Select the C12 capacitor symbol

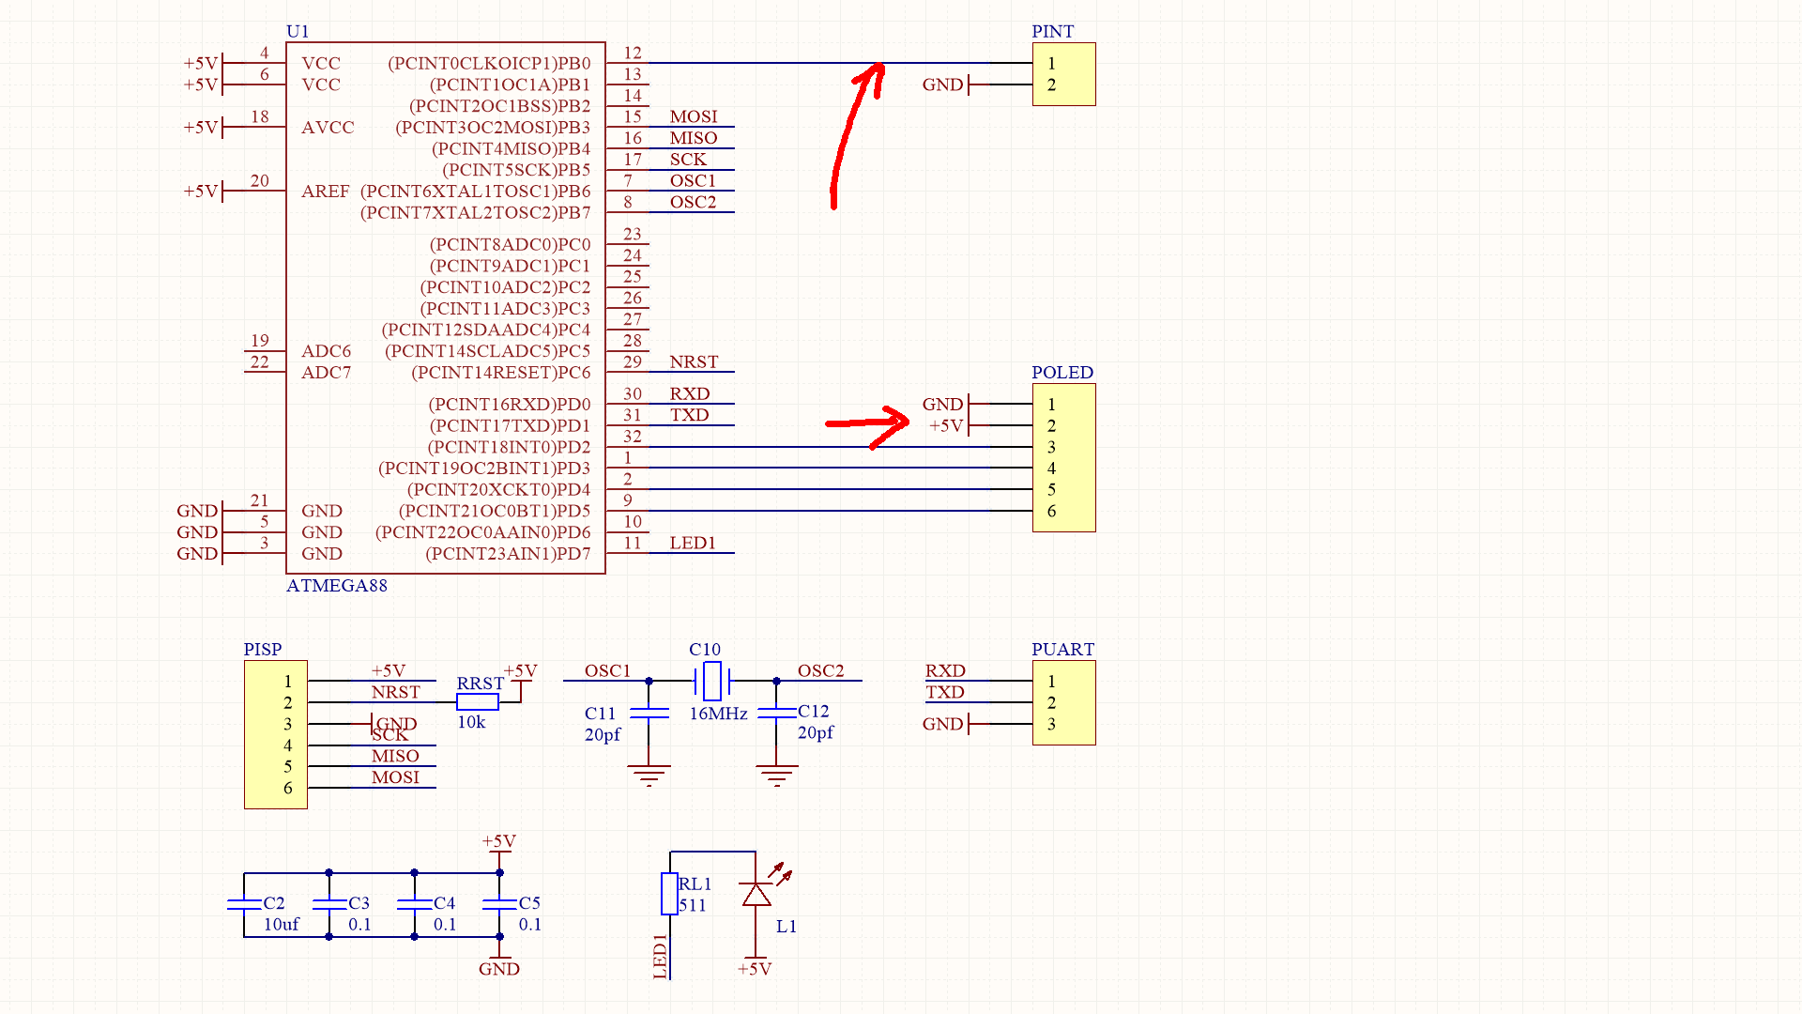776,714
